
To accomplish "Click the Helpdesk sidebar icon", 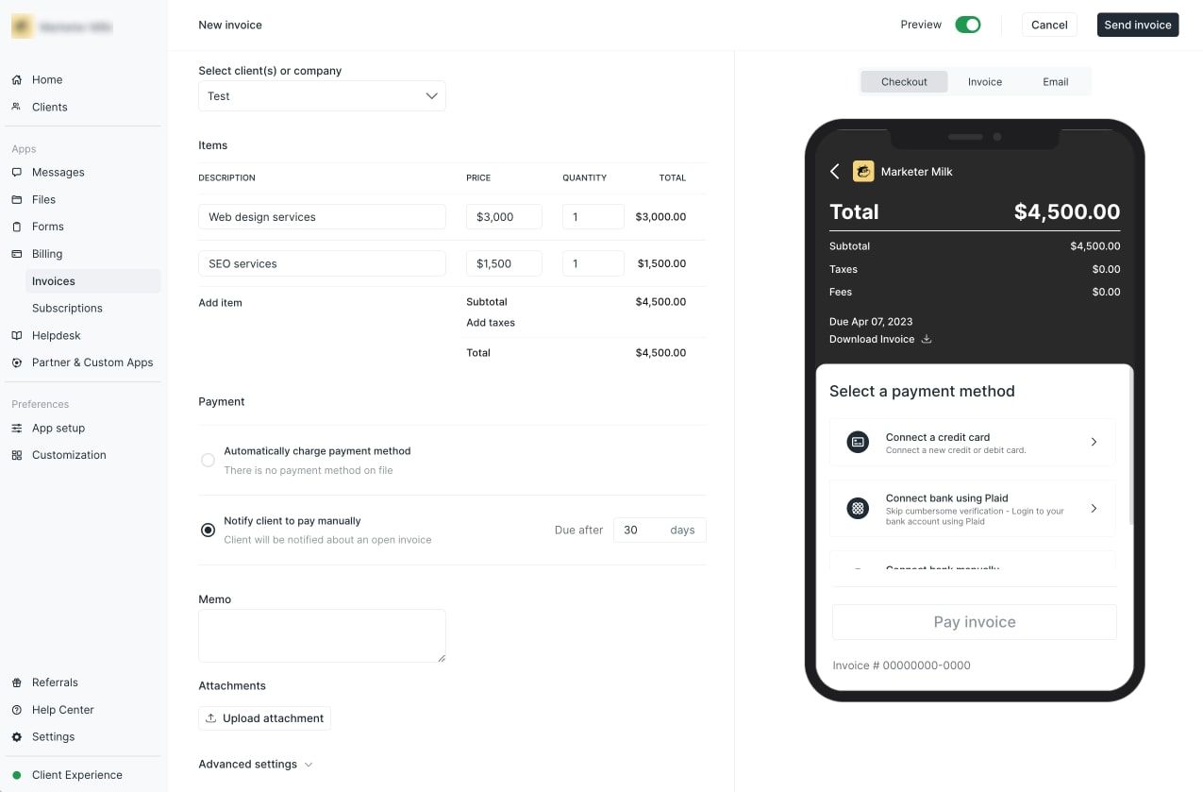I will coord(17,335).
